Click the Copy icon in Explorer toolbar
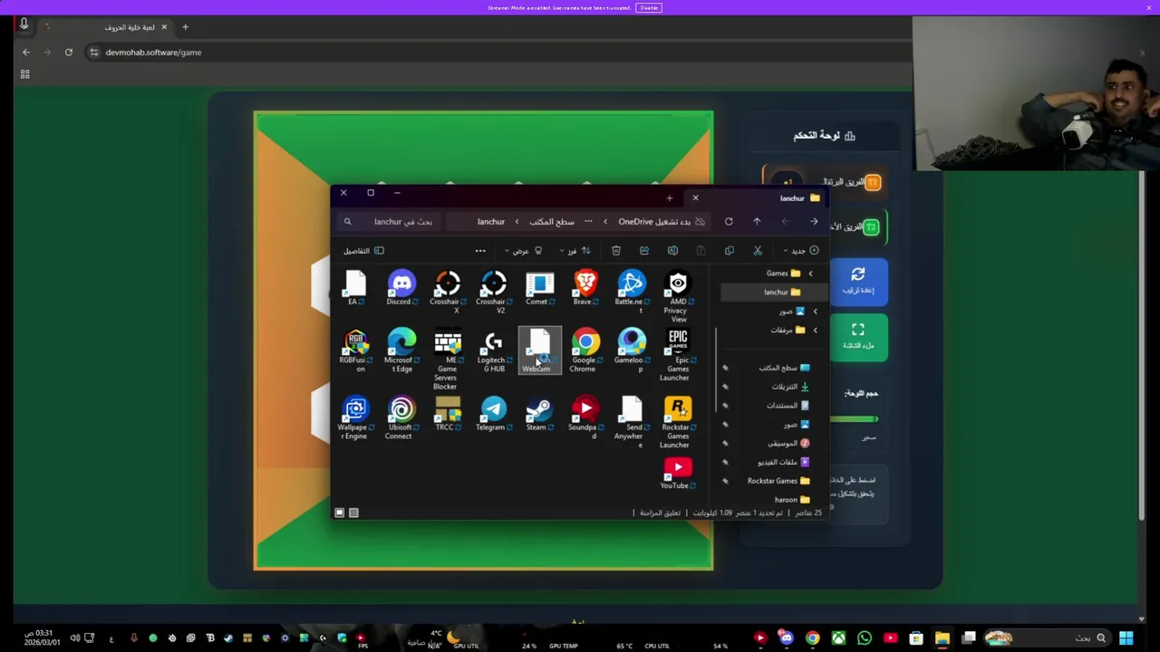The height and width of the screenshot is (652, 1160). 730,251
